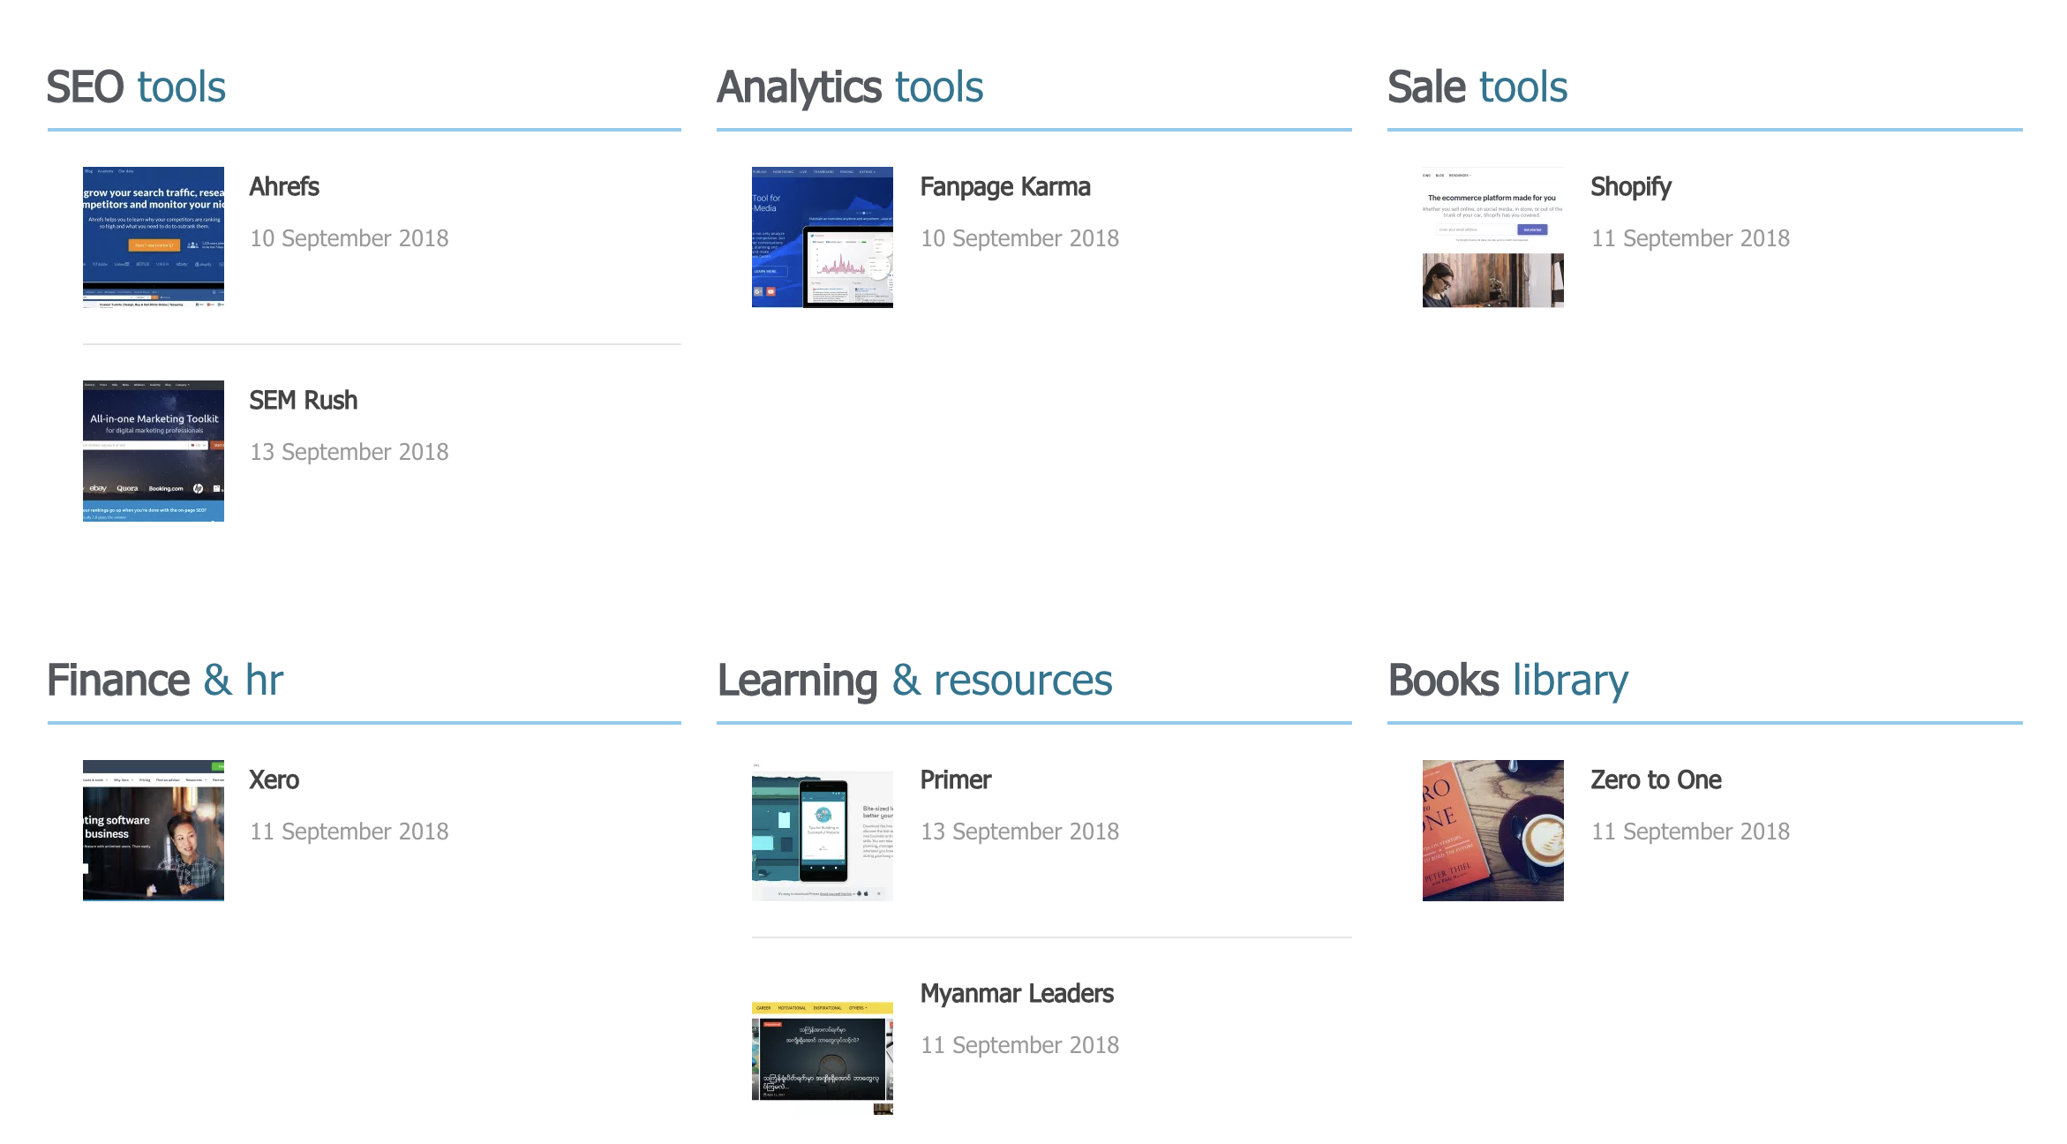Open the Xero thumbnail image
This screenshot has height=1144, width=2067.
click(x=153, y=830)
